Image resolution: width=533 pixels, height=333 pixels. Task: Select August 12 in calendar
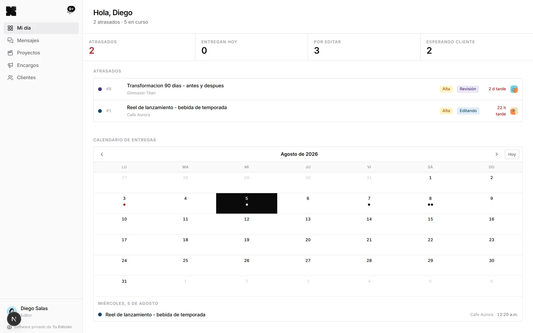tap(247, 224)
